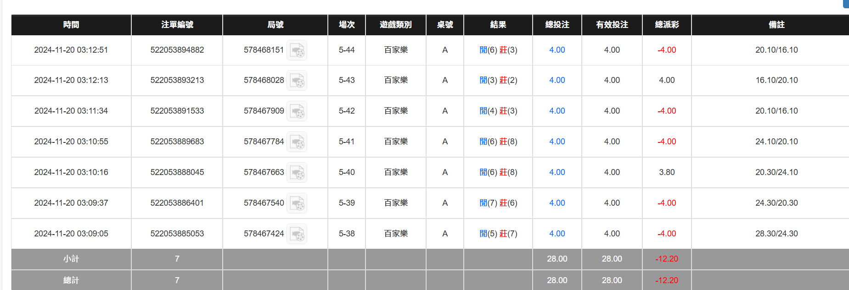Click the blue 4.00 bet link in row 5-43

[557, 80]
